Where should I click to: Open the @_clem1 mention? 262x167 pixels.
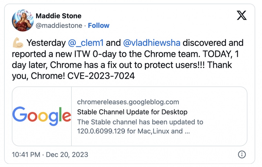(x=86, y=43)
